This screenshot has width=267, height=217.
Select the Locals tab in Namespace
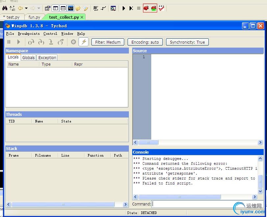click(13, 57)
